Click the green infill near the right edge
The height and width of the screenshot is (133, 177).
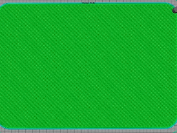click(172, 66)
